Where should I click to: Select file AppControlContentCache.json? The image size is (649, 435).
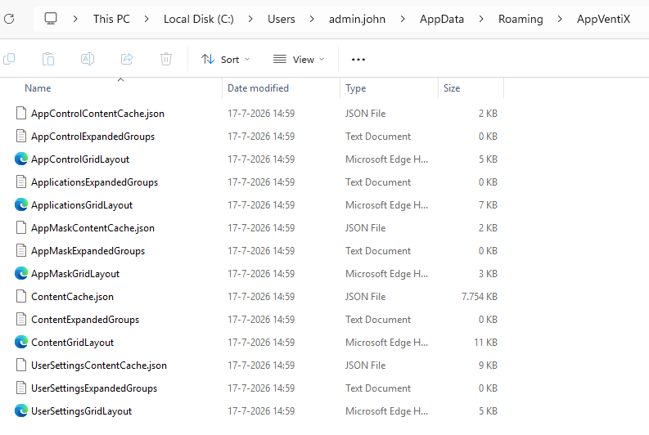point(97,114)
